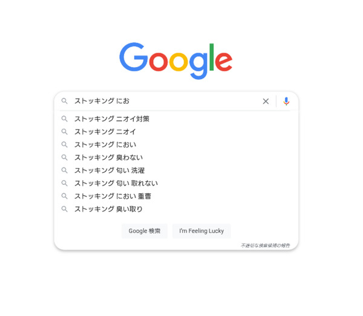363x316 pixels.
Task: Pick the suggestion ストッキング 臭わない
Action: tap(176, 158)
